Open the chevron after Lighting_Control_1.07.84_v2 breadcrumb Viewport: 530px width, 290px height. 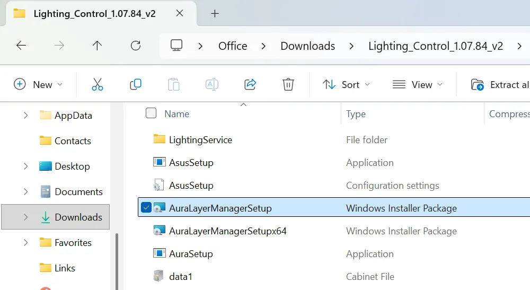click(519, 46)
